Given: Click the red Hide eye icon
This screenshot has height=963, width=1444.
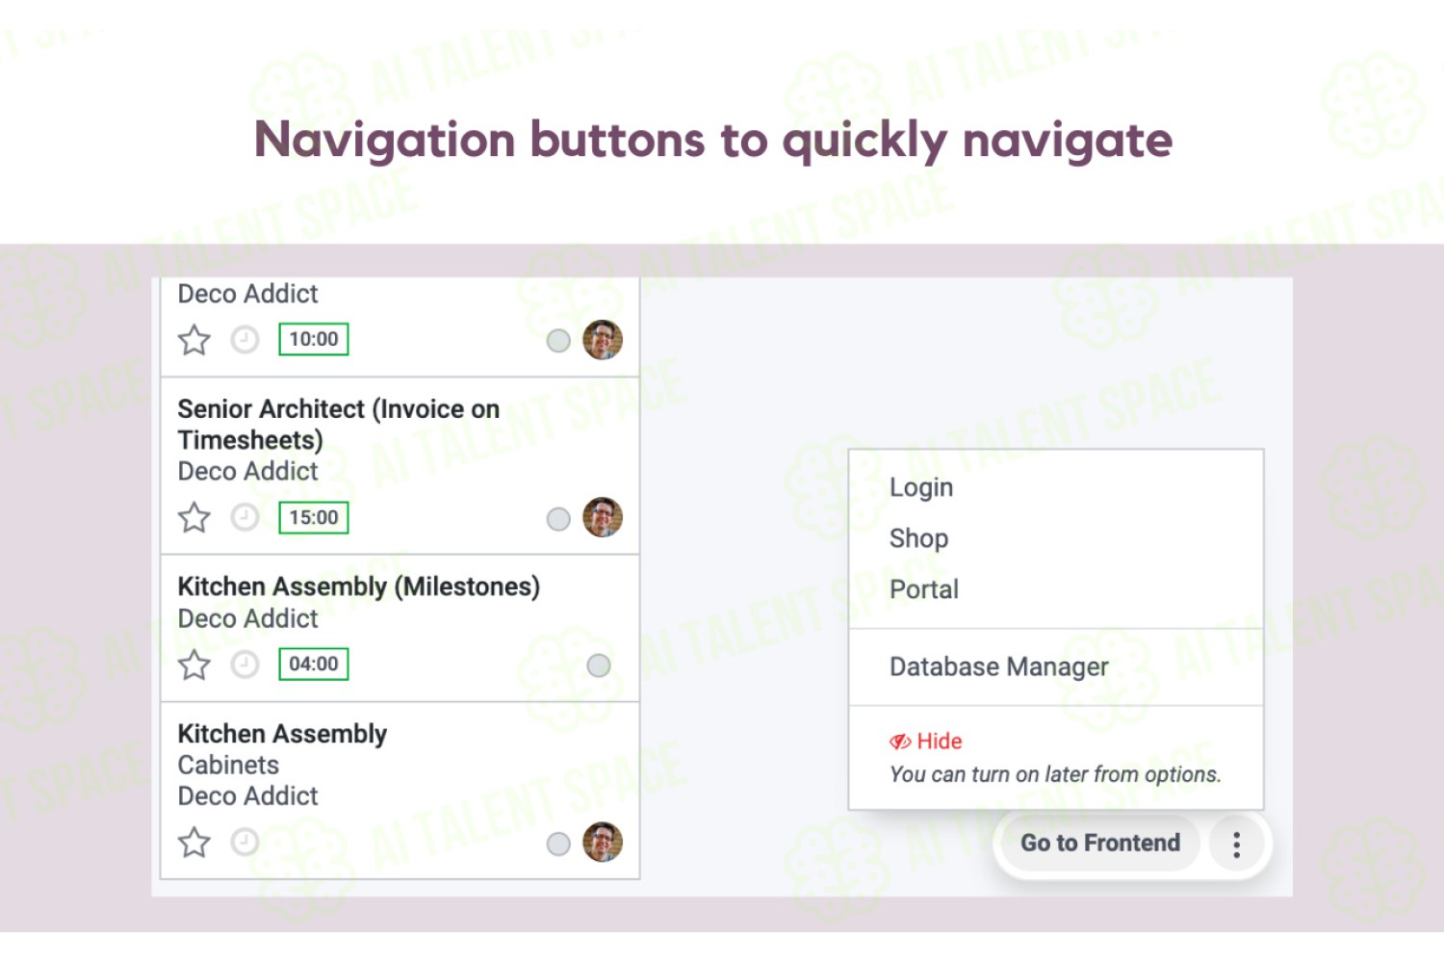Looking at the screenshot, I should (x=900, y=742).
